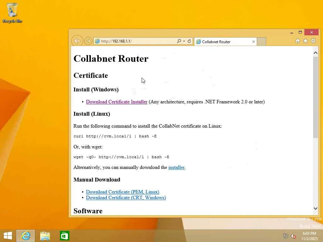Download Certificate (PEM, Linux) link

pyautogui.click(x=123, y=192)
